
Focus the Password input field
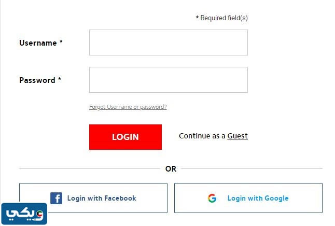point(168,80)
